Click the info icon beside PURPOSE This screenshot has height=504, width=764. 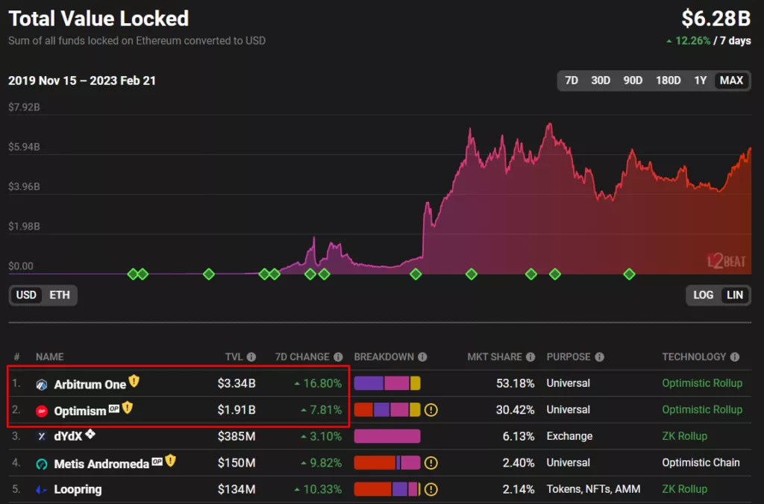click(600, 357)
